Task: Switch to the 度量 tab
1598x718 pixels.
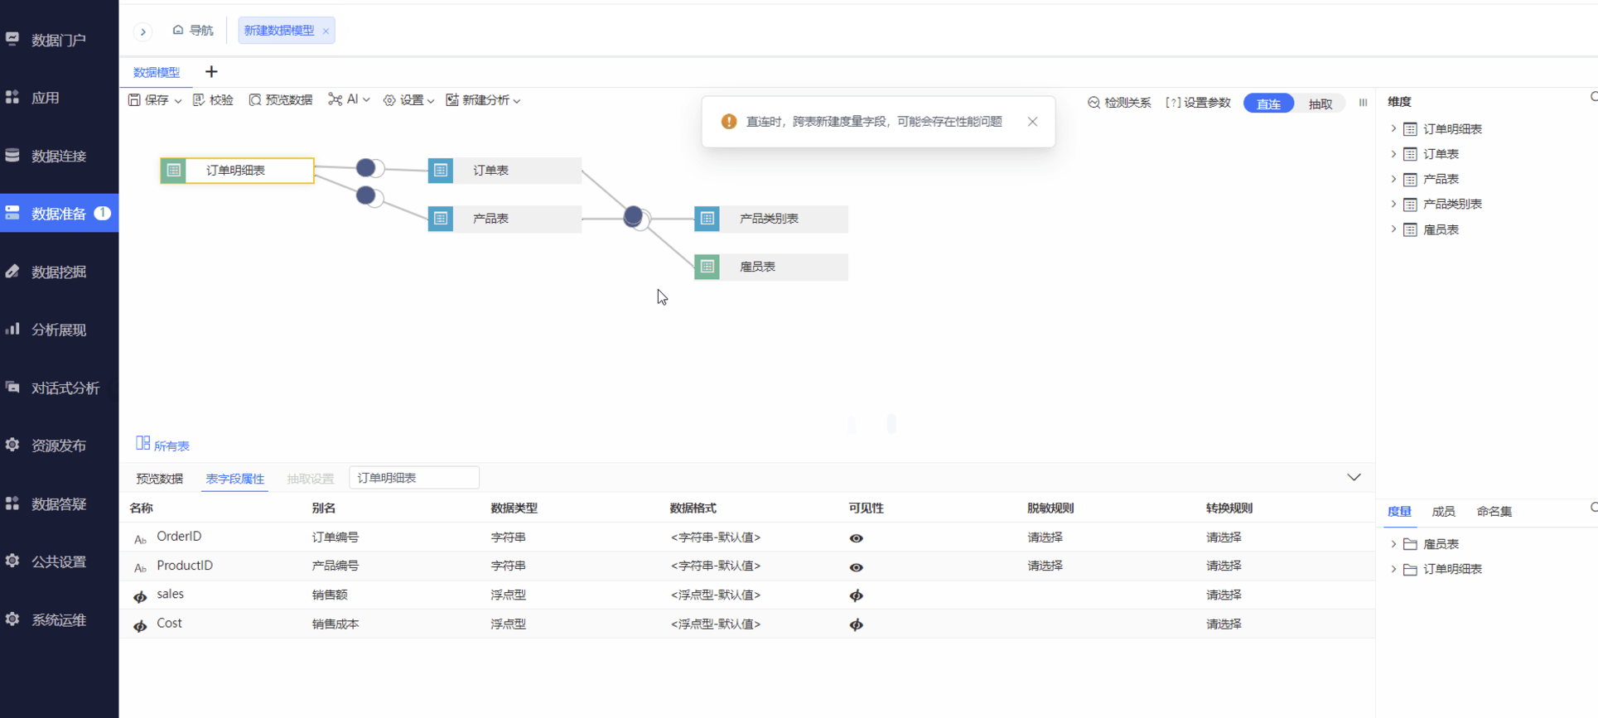Action: click(x=1399, y=512)
